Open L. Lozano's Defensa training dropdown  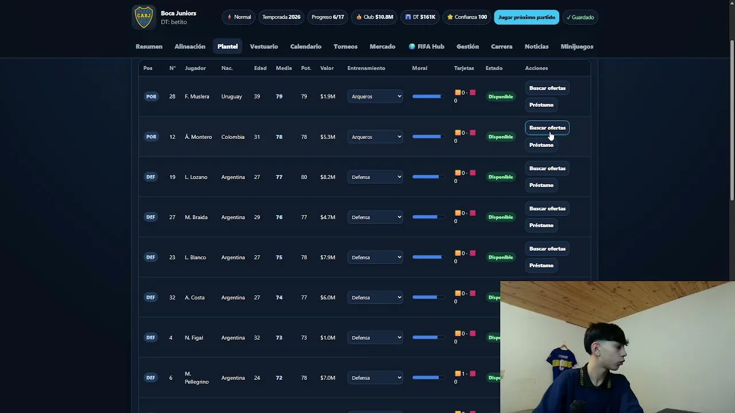[x=375, y=177]
